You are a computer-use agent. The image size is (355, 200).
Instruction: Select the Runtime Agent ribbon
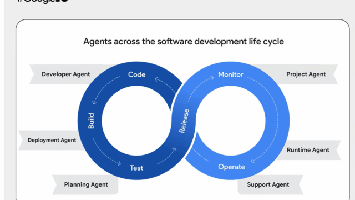[308, 150]
